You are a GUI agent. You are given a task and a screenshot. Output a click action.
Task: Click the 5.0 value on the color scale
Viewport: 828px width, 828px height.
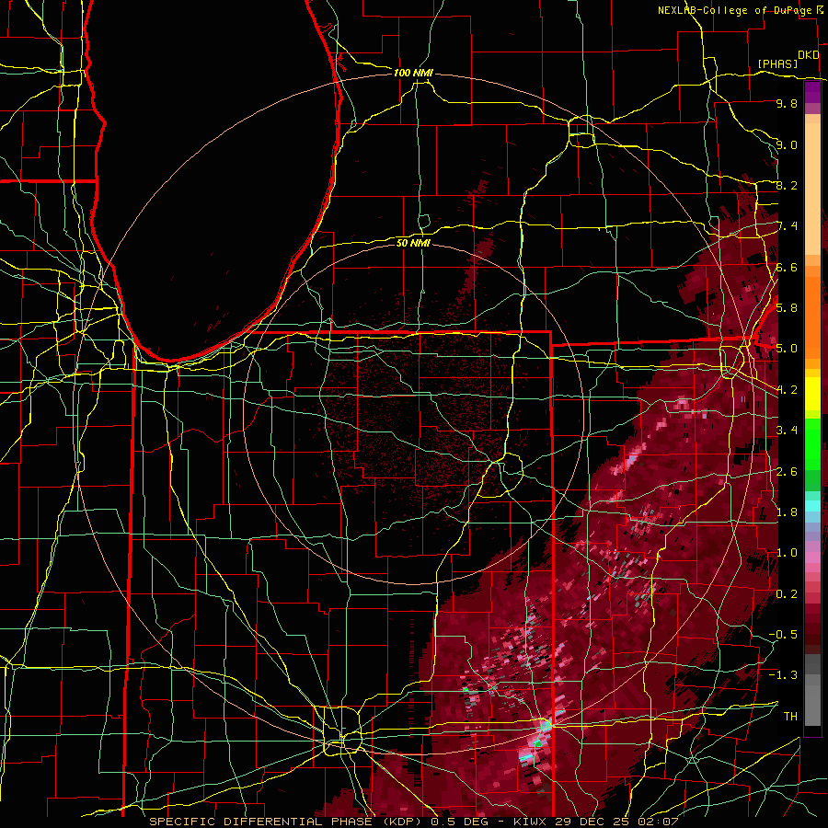pyautogui.click(x=787, y=348)
